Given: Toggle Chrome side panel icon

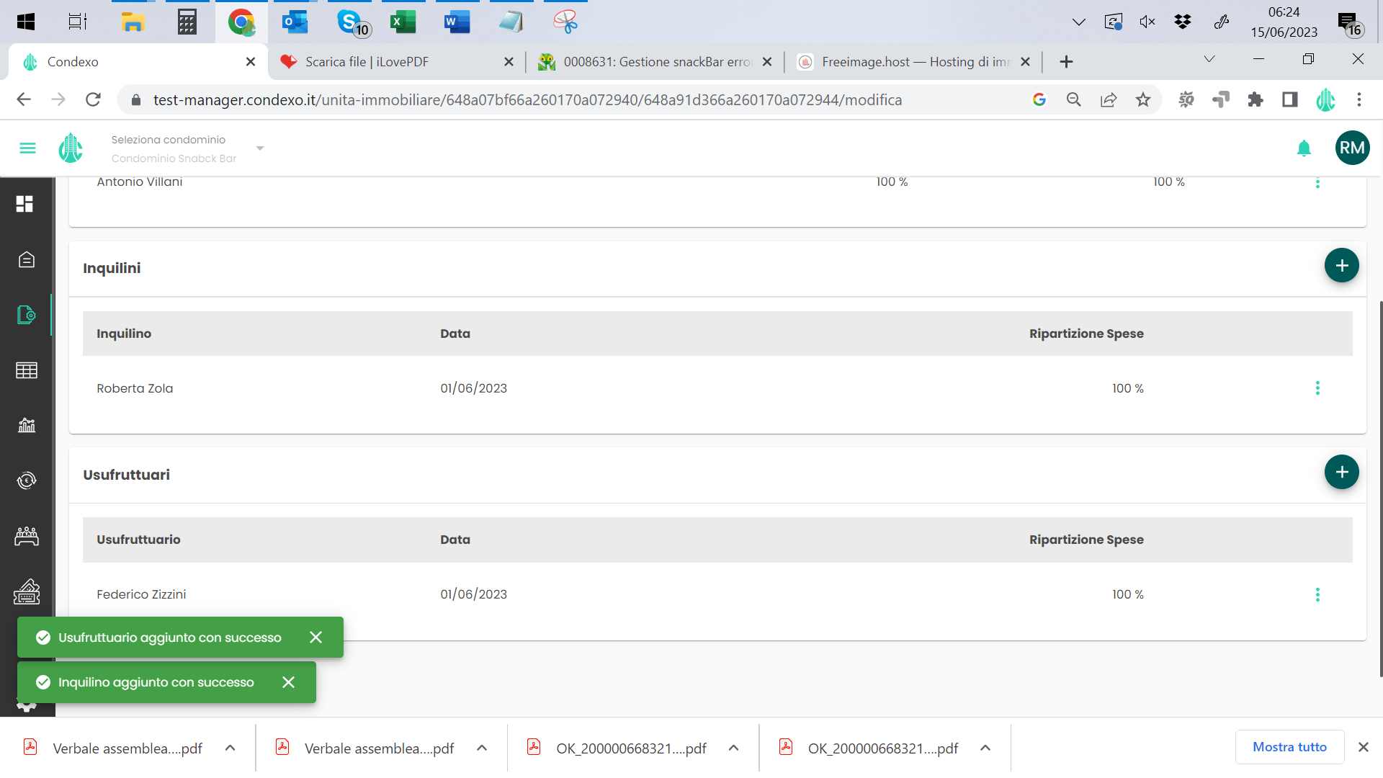Looking at the screenshot, I should coord(1290,99).
